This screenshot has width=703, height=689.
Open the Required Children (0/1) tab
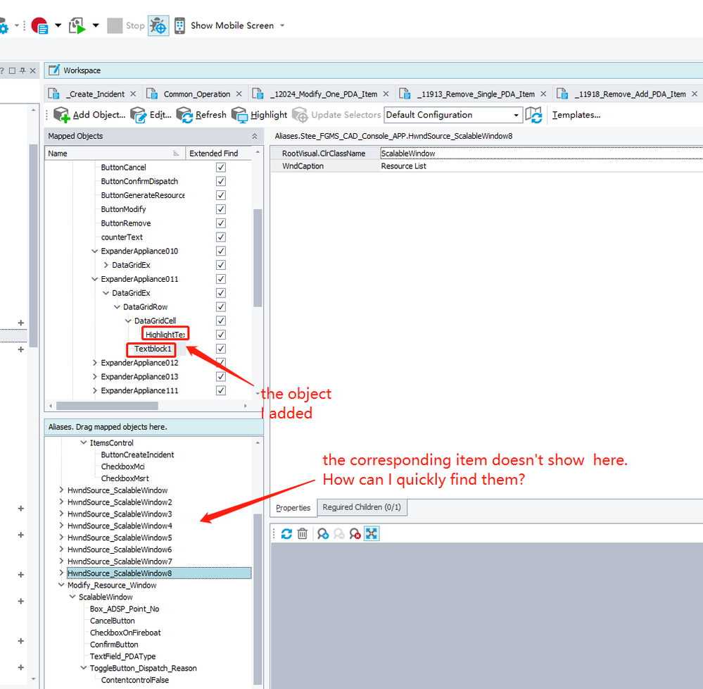click(x=362, y=507)
